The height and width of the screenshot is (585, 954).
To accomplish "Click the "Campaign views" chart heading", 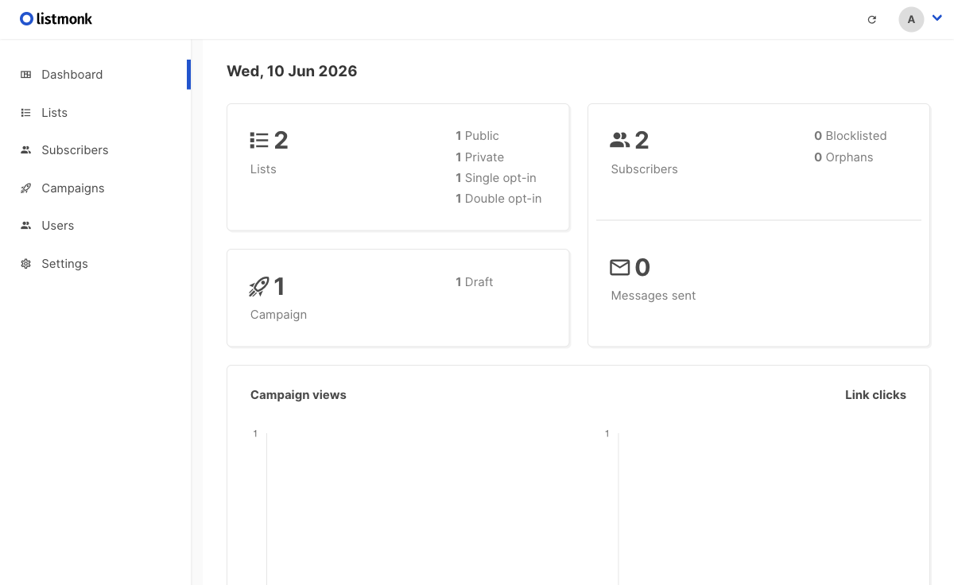I will pos(298,395).
